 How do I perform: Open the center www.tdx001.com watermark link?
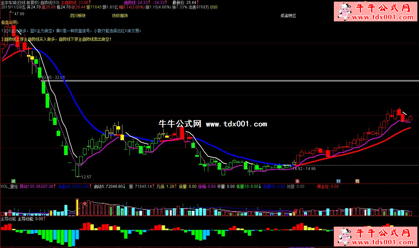[236, 124]
